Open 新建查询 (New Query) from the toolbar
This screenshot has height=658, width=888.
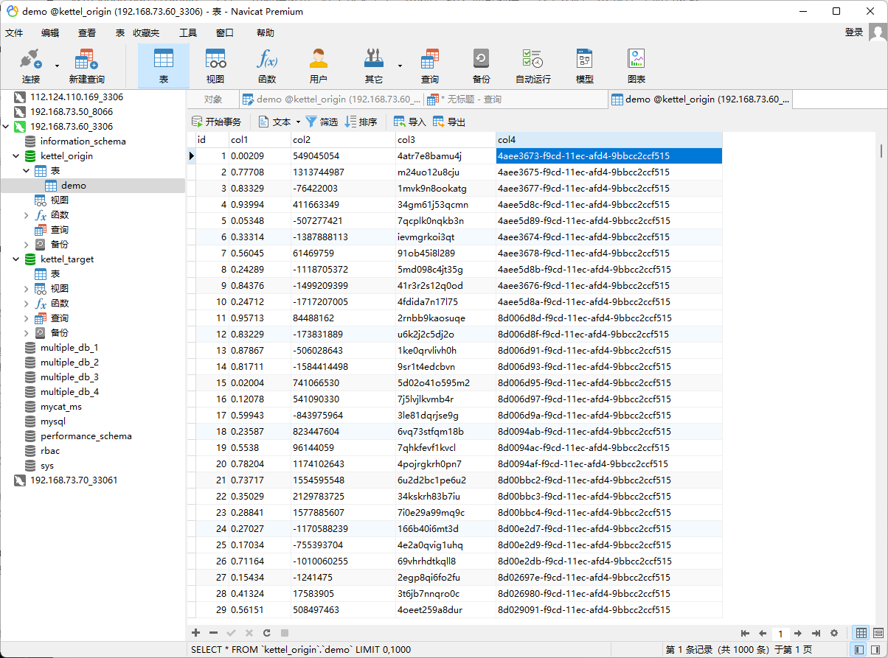(x=86, y=65)
